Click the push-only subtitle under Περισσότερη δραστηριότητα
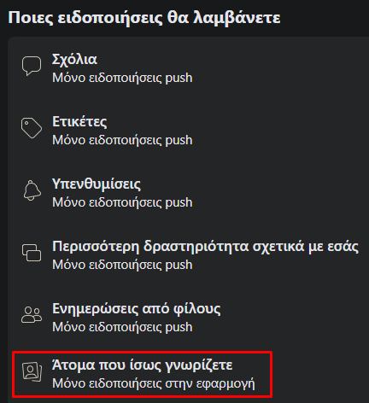 (x=122, y=265)
